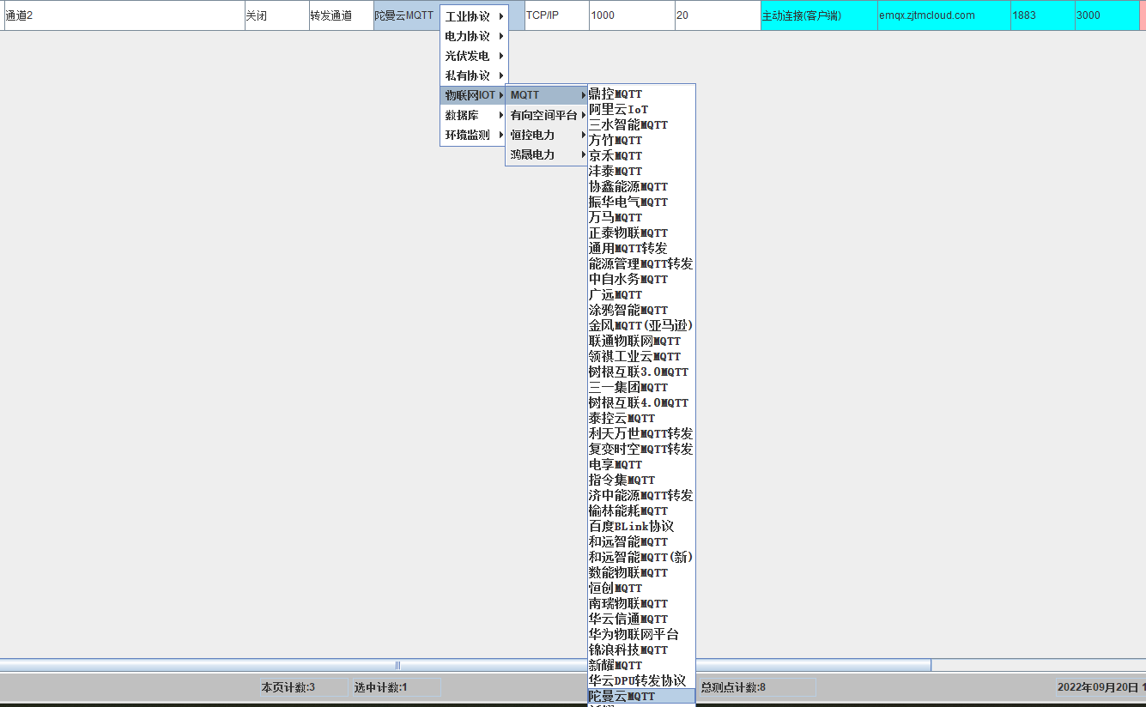
Task: Expand the 私有协议 submenu
Action: (474, 76)
